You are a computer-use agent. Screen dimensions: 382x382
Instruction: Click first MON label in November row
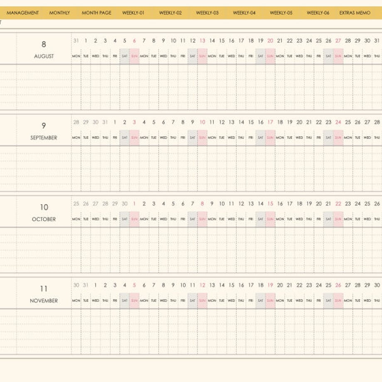pos(76,301)
